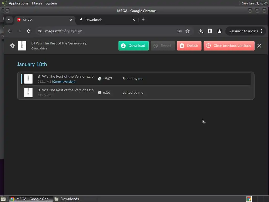
Task: Delete the selected file version
Action: pyautogui.click(x=189, y=46)
